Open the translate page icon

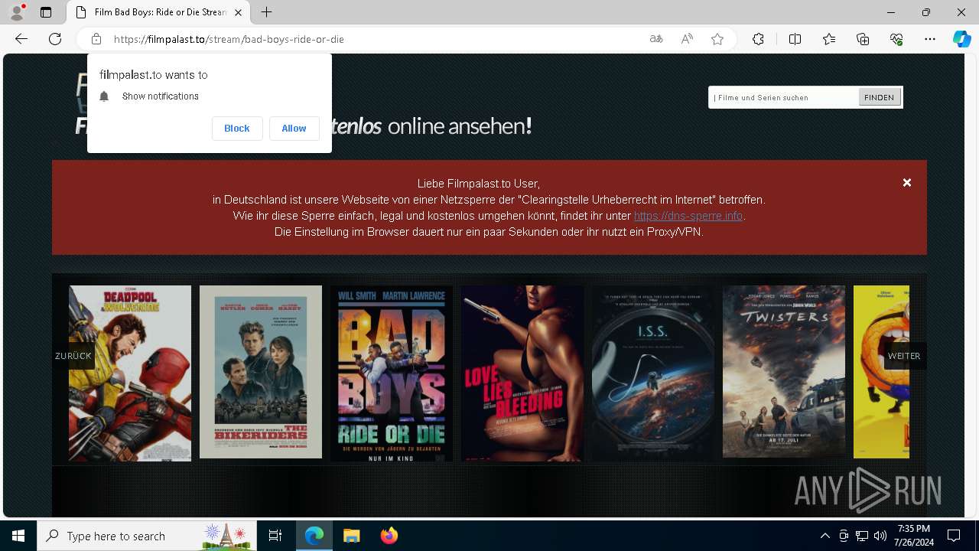click(x=656, y=39)
